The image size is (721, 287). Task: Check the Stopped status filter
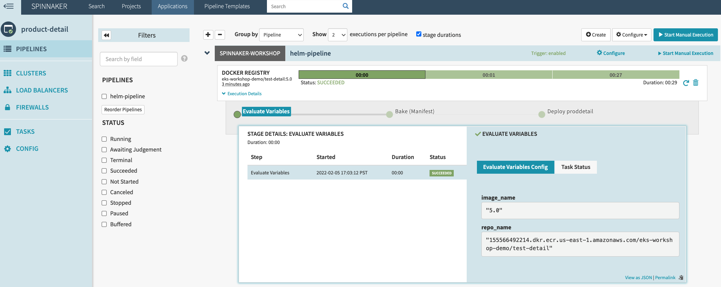(x=104, y=203)
